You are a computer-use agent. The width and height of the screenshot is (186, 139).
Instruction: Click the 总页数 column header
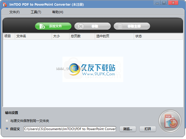tap(82, 36)
